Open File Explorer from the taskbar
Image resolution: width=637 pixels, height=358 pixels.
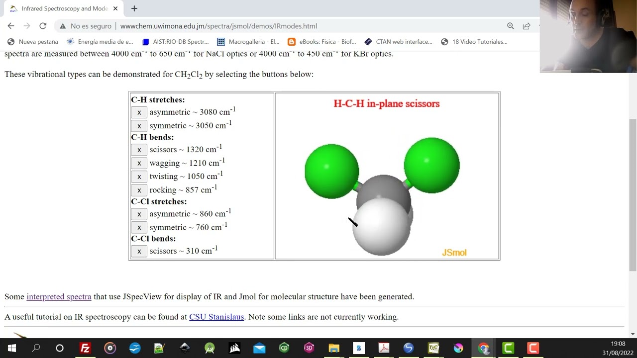(334, 348)
